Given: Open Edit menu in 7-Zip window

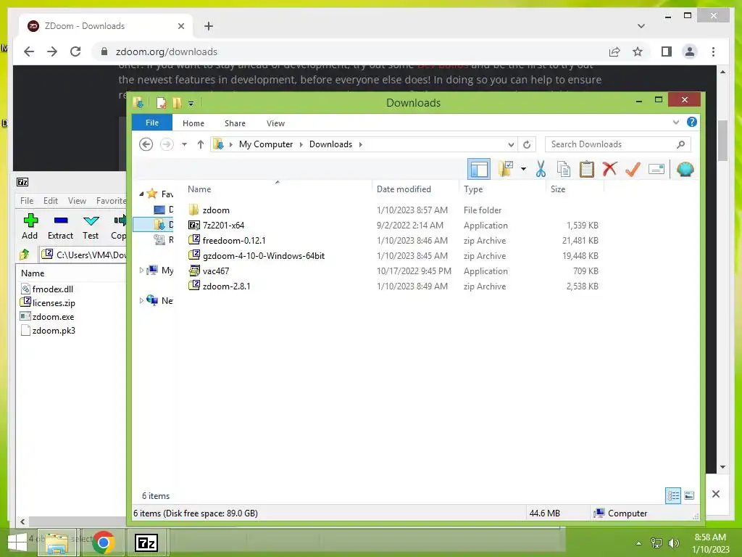Looking at the screenshot, I should [x=51, y=200].
